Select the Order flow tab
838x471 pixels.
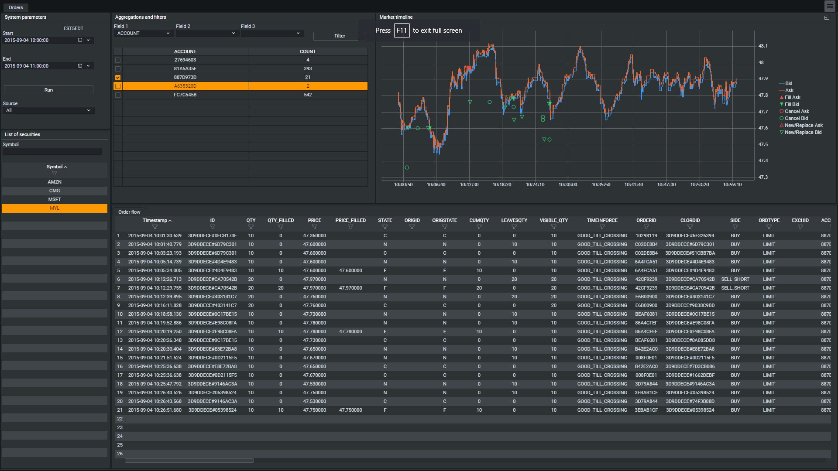(x=129, y=212)
